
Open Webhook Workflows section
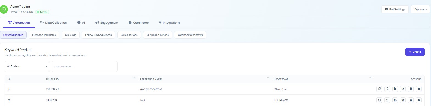(x=190, y=35)
